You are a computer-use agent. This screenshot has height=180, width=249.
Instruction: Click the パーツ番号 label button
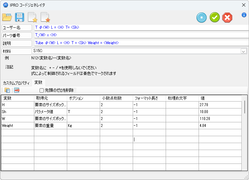(17, 36)
